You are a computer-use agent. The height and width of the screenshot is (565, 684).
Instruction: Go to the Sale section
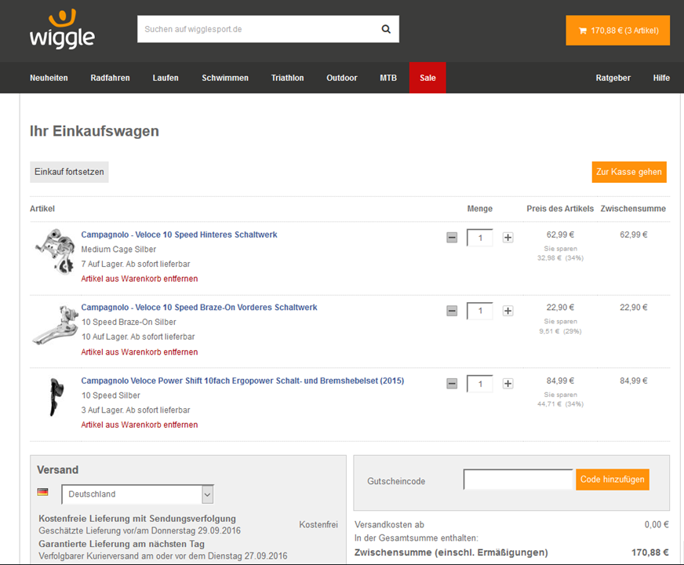pyautogui.click(x=427, y=78)
